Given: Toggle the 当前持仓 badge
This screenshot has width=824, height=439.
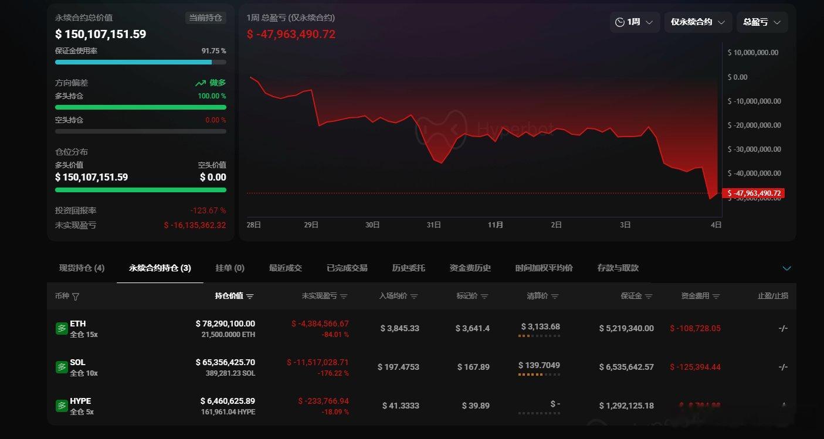Looking at the screenshot, I should [206, 18].
